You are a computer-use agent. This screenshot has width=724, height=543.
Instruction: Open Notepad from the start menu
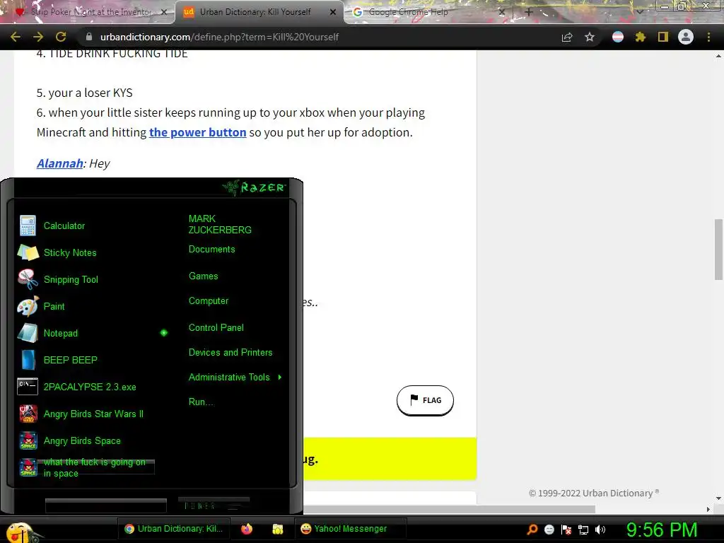click(61, 334)
